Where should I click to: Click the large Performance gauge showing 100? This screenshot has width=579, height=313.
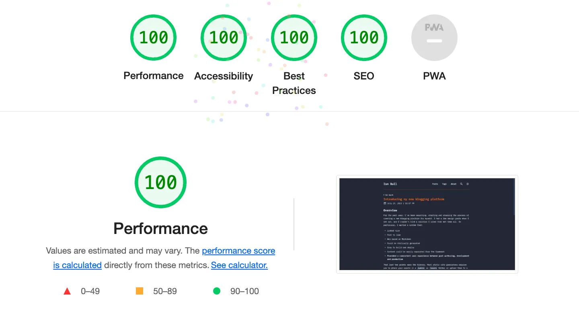(x=161, y=183)
